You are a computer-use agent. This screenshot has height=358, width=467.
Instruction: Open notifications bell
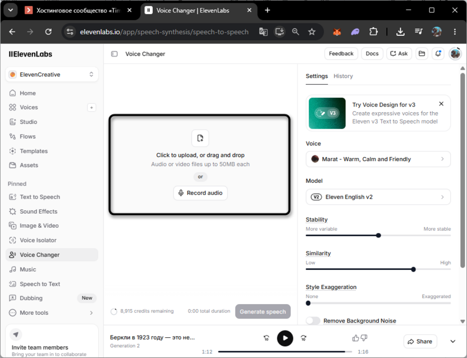(438, 54)
